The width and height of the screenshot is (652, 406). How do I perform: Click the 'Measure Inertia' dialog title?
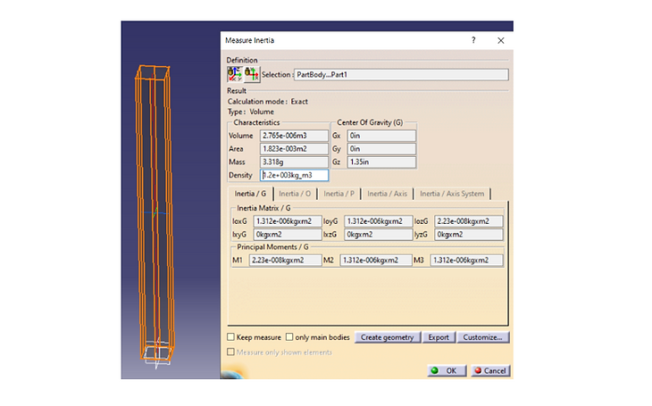tap(249, 40)
